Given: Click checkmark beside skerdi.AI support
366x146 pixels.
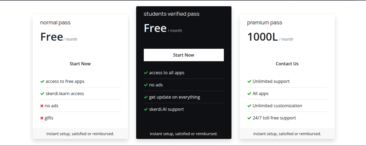Looking at the screenshot, I should click(146, 109).
